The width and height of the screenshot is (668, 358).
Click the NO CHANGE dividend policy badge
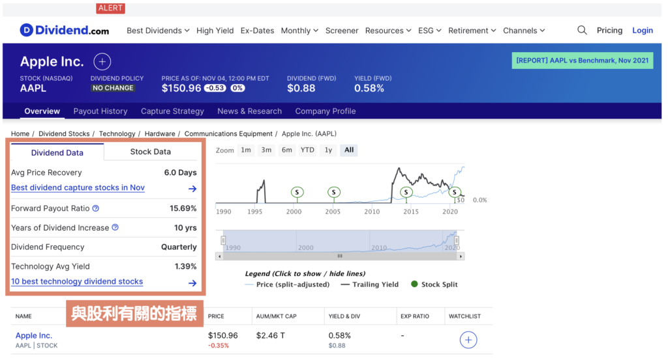point(113,88)
